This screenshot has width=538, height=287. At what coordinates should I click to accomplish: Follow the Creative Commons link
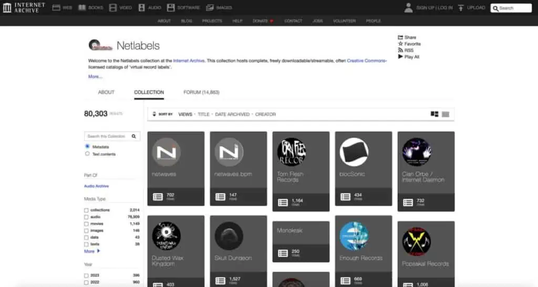click(x=367, y=61)
